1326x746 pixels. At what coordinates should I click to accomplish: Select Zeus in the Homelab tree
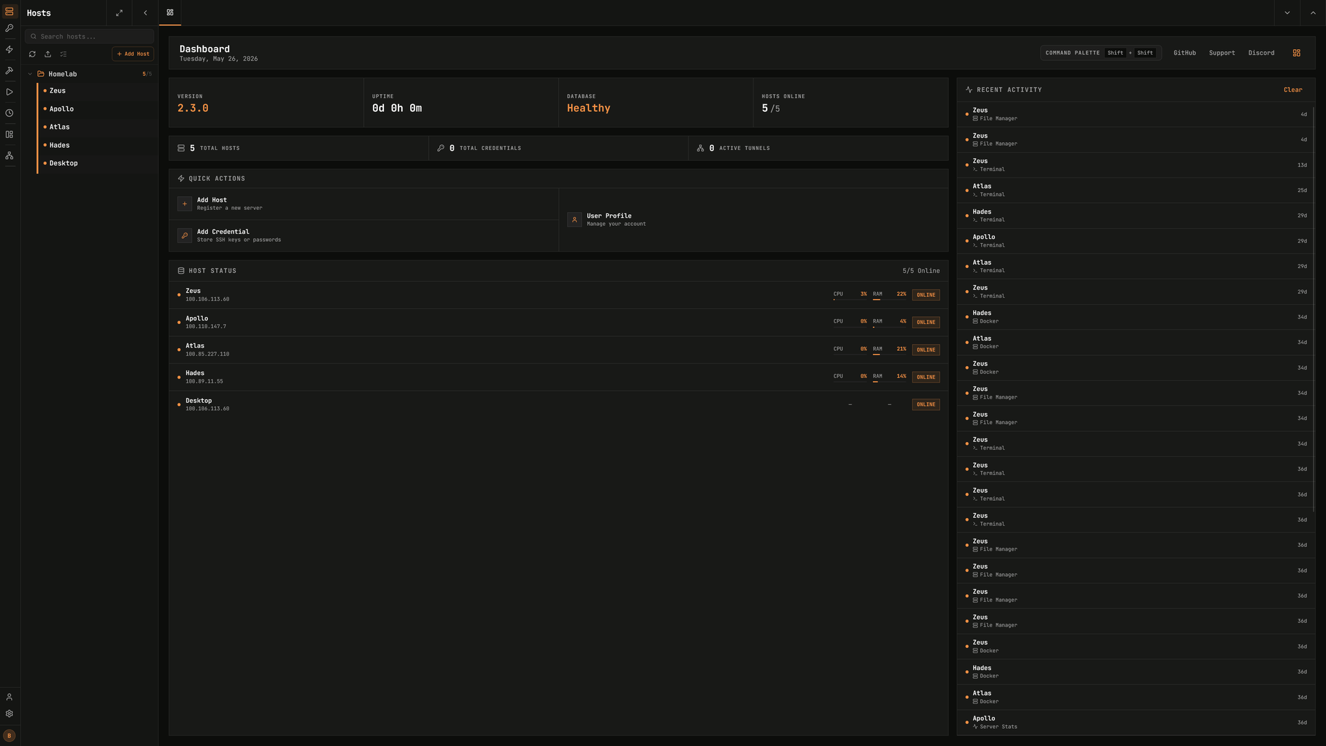coord(96,90)
